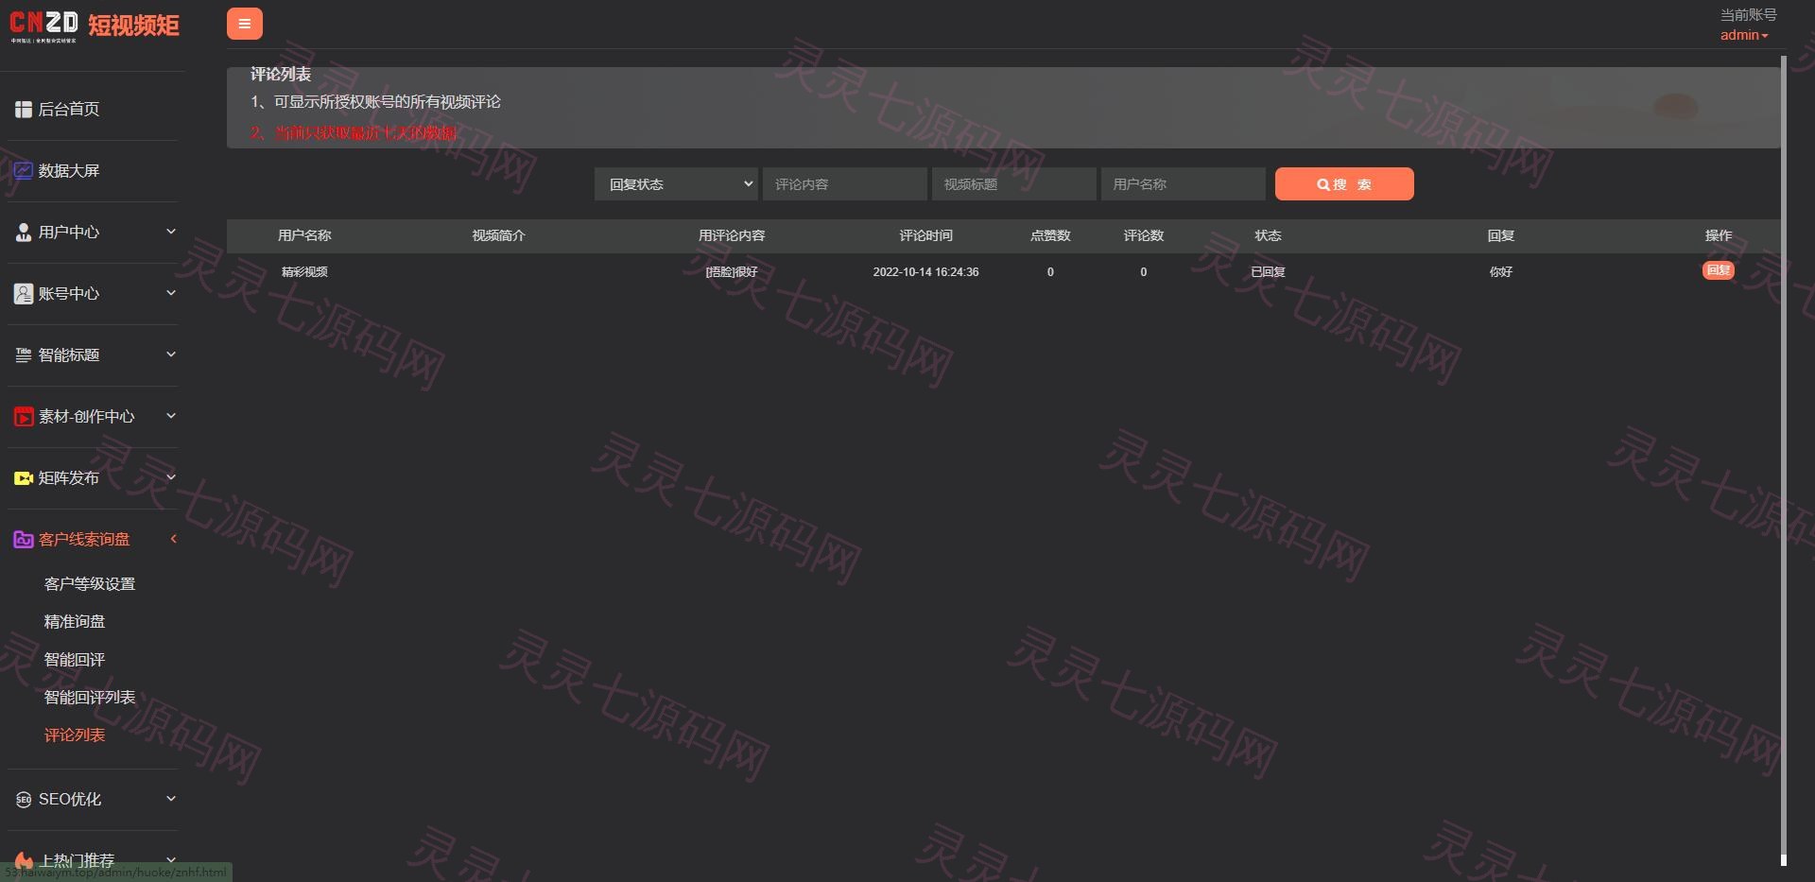Expand the 账号中心 menu chevron
Image resolution: width=1815 pixels, height=882 pixels.
(171, 293)
